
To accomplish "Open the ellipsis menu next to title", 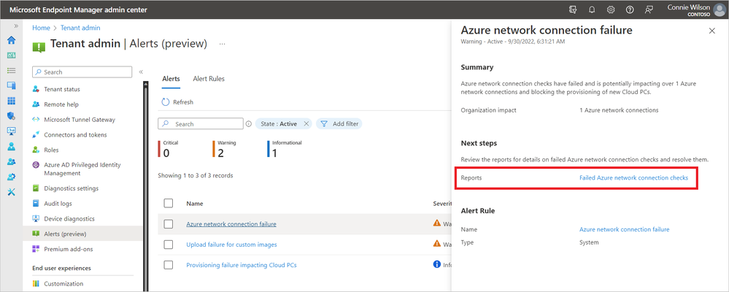I will coord(222,44).
